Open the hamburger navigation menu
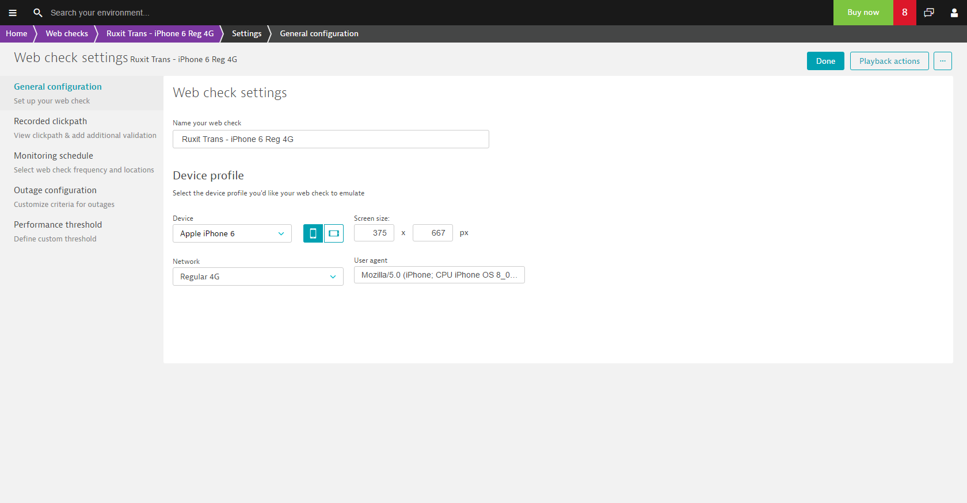The height and width of the screenshot is (503, 967). click(x=13, y=13)
